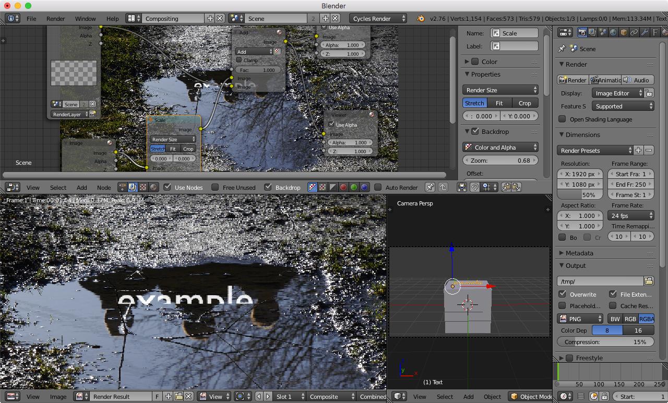This screenshot has width=668, height=403.
Task: Click the Render button in Render panel
Action: click(x=572, y=80)
